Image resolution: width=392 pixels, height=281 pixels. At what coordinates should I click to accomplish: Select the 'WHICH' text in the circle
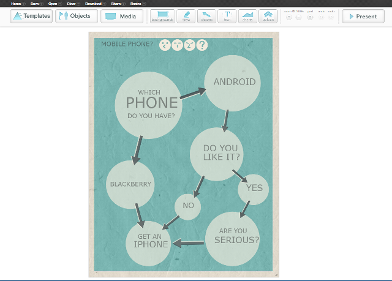click(x=149, y=92)
